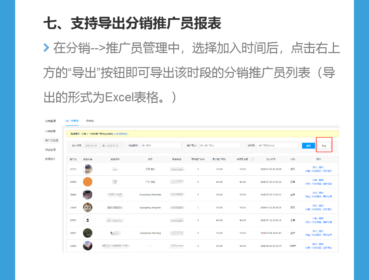Click the sunset avatar for user 12659

(88, 246)
